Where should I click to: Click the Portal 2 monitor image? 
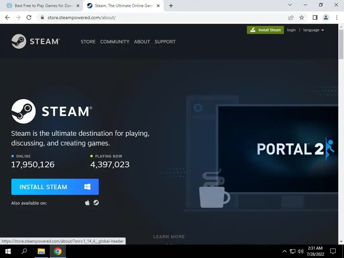click(x=277, y=149)
